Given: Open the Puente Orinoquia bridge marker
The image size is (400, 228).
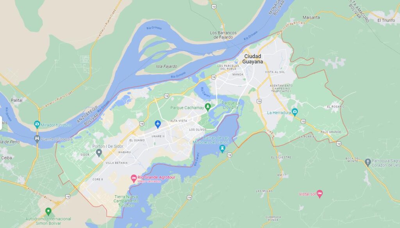Looking at the screenshot, I should click(x=37, y=139).
